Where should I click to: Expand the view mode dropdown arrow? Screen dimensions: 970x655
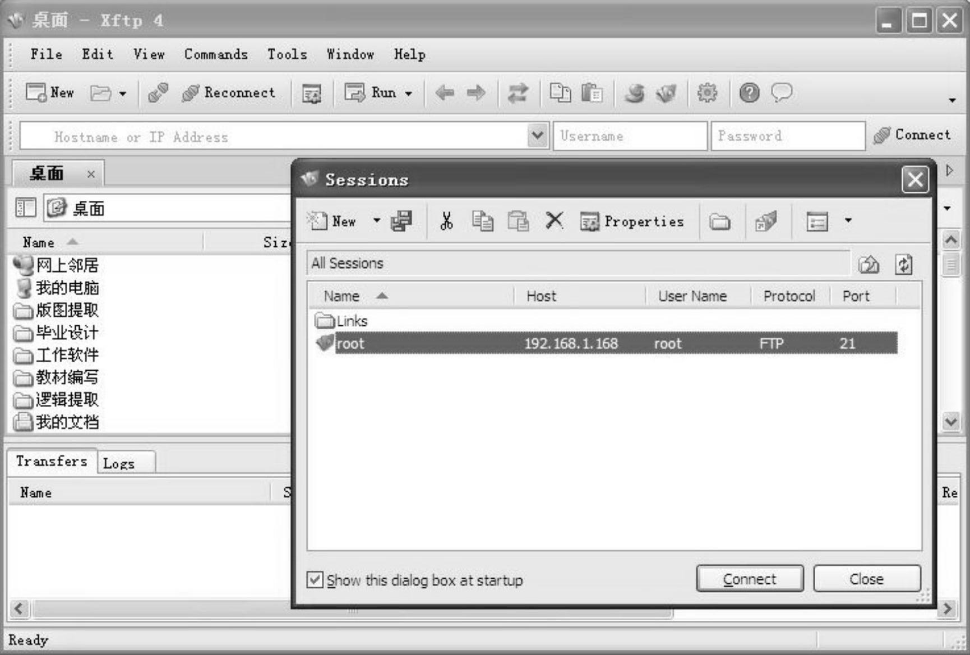(848, 220)
